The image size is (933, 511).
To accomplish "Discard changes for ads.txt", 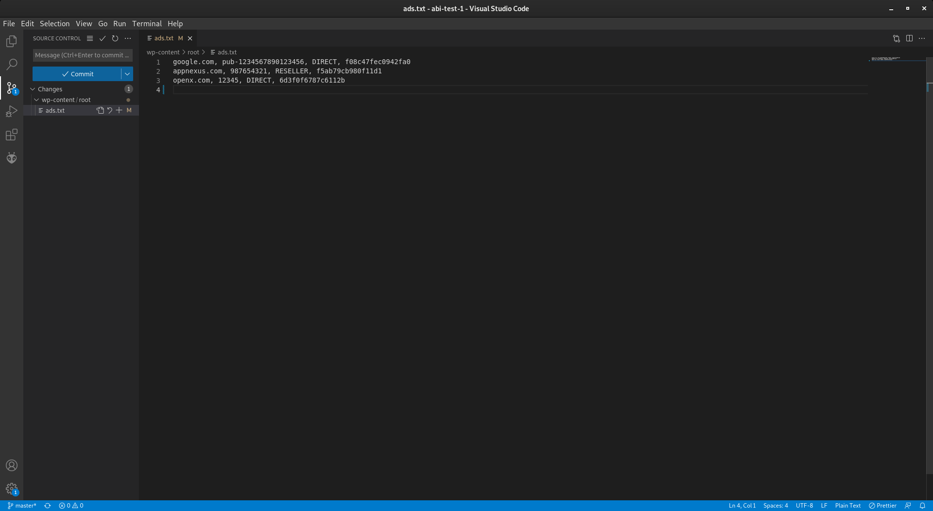I will 110,110.
